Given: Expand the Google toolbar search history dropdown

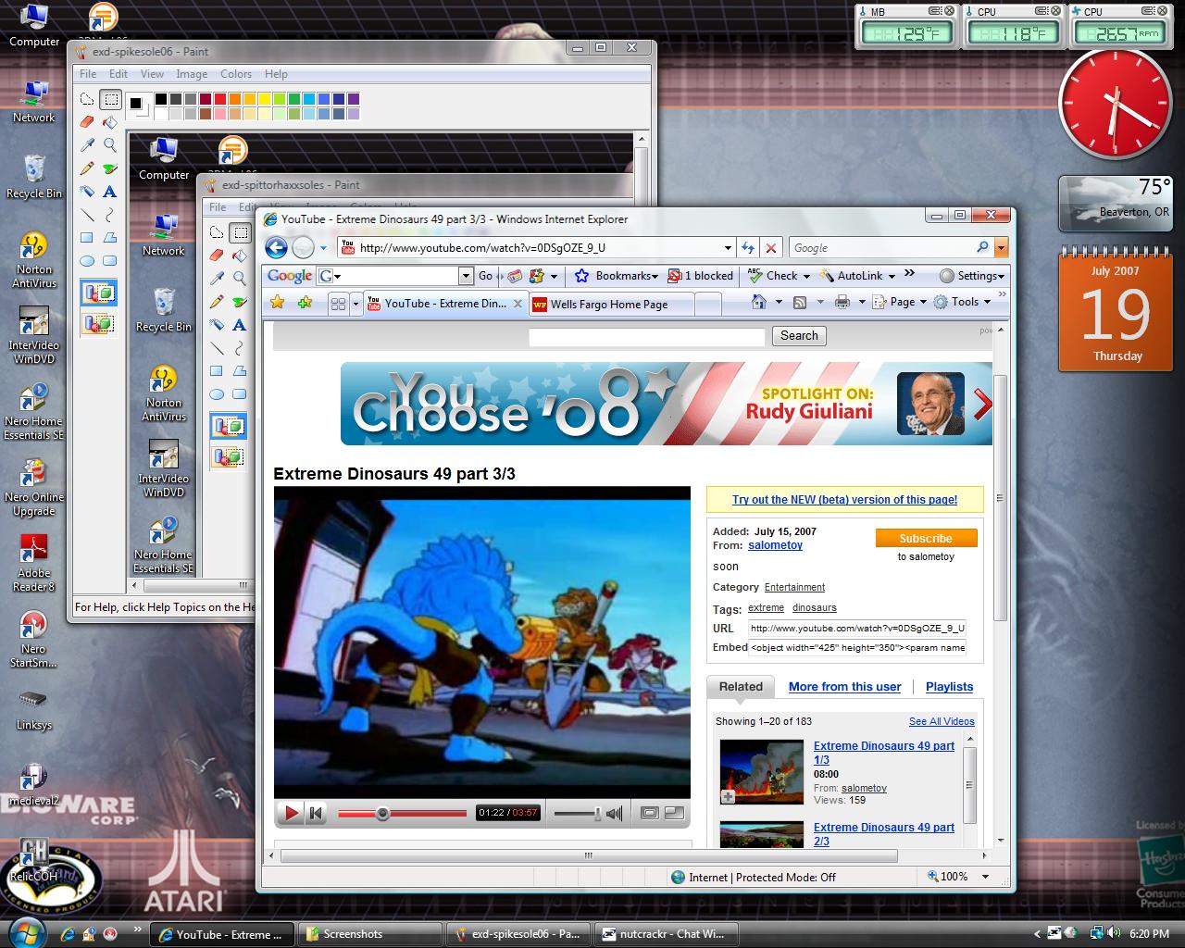Looking at the screenshot, I should click(x=466, y=275).
